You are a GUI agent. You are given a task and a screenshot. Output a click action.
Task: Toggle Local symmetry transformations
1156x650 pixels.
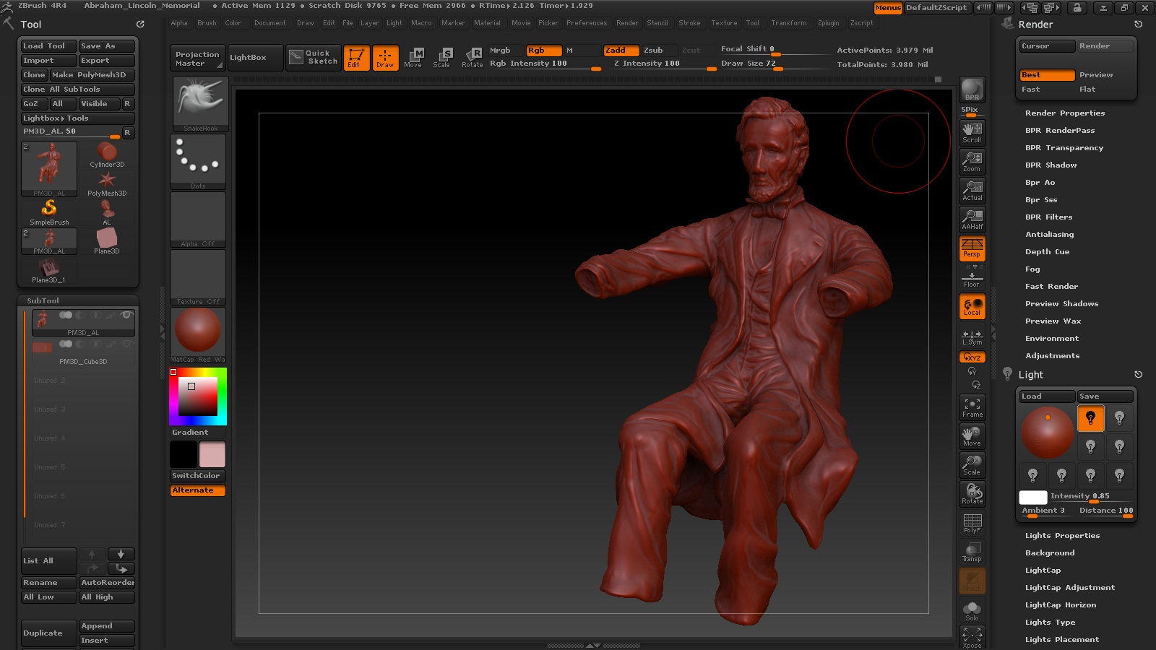(x=972, y=306)
